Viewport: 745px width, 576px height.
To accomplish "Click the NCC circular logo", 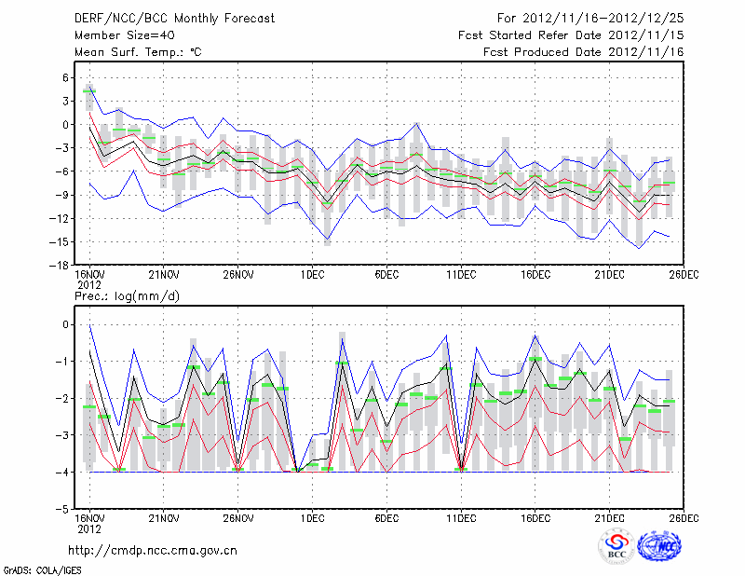I will click(x=661, y=546).
